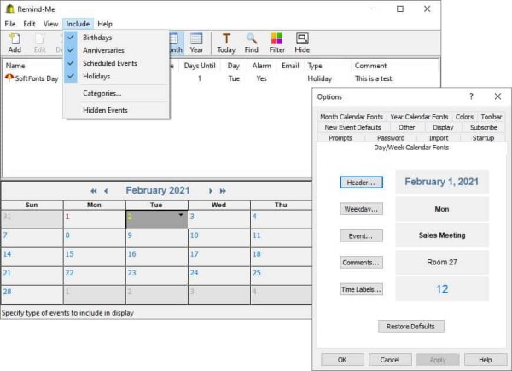512x371 pixels.
Task: Select Day/Week Calendar Fonts tab
Action: [411, 148]
